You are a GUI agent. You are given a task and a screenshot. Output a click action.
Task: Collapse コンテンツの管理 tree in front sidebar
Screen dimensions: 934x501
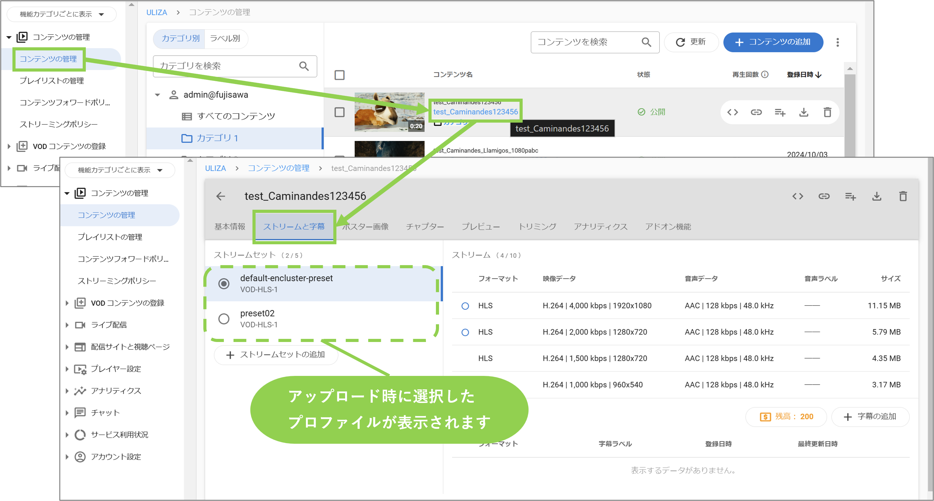point(67,193)
